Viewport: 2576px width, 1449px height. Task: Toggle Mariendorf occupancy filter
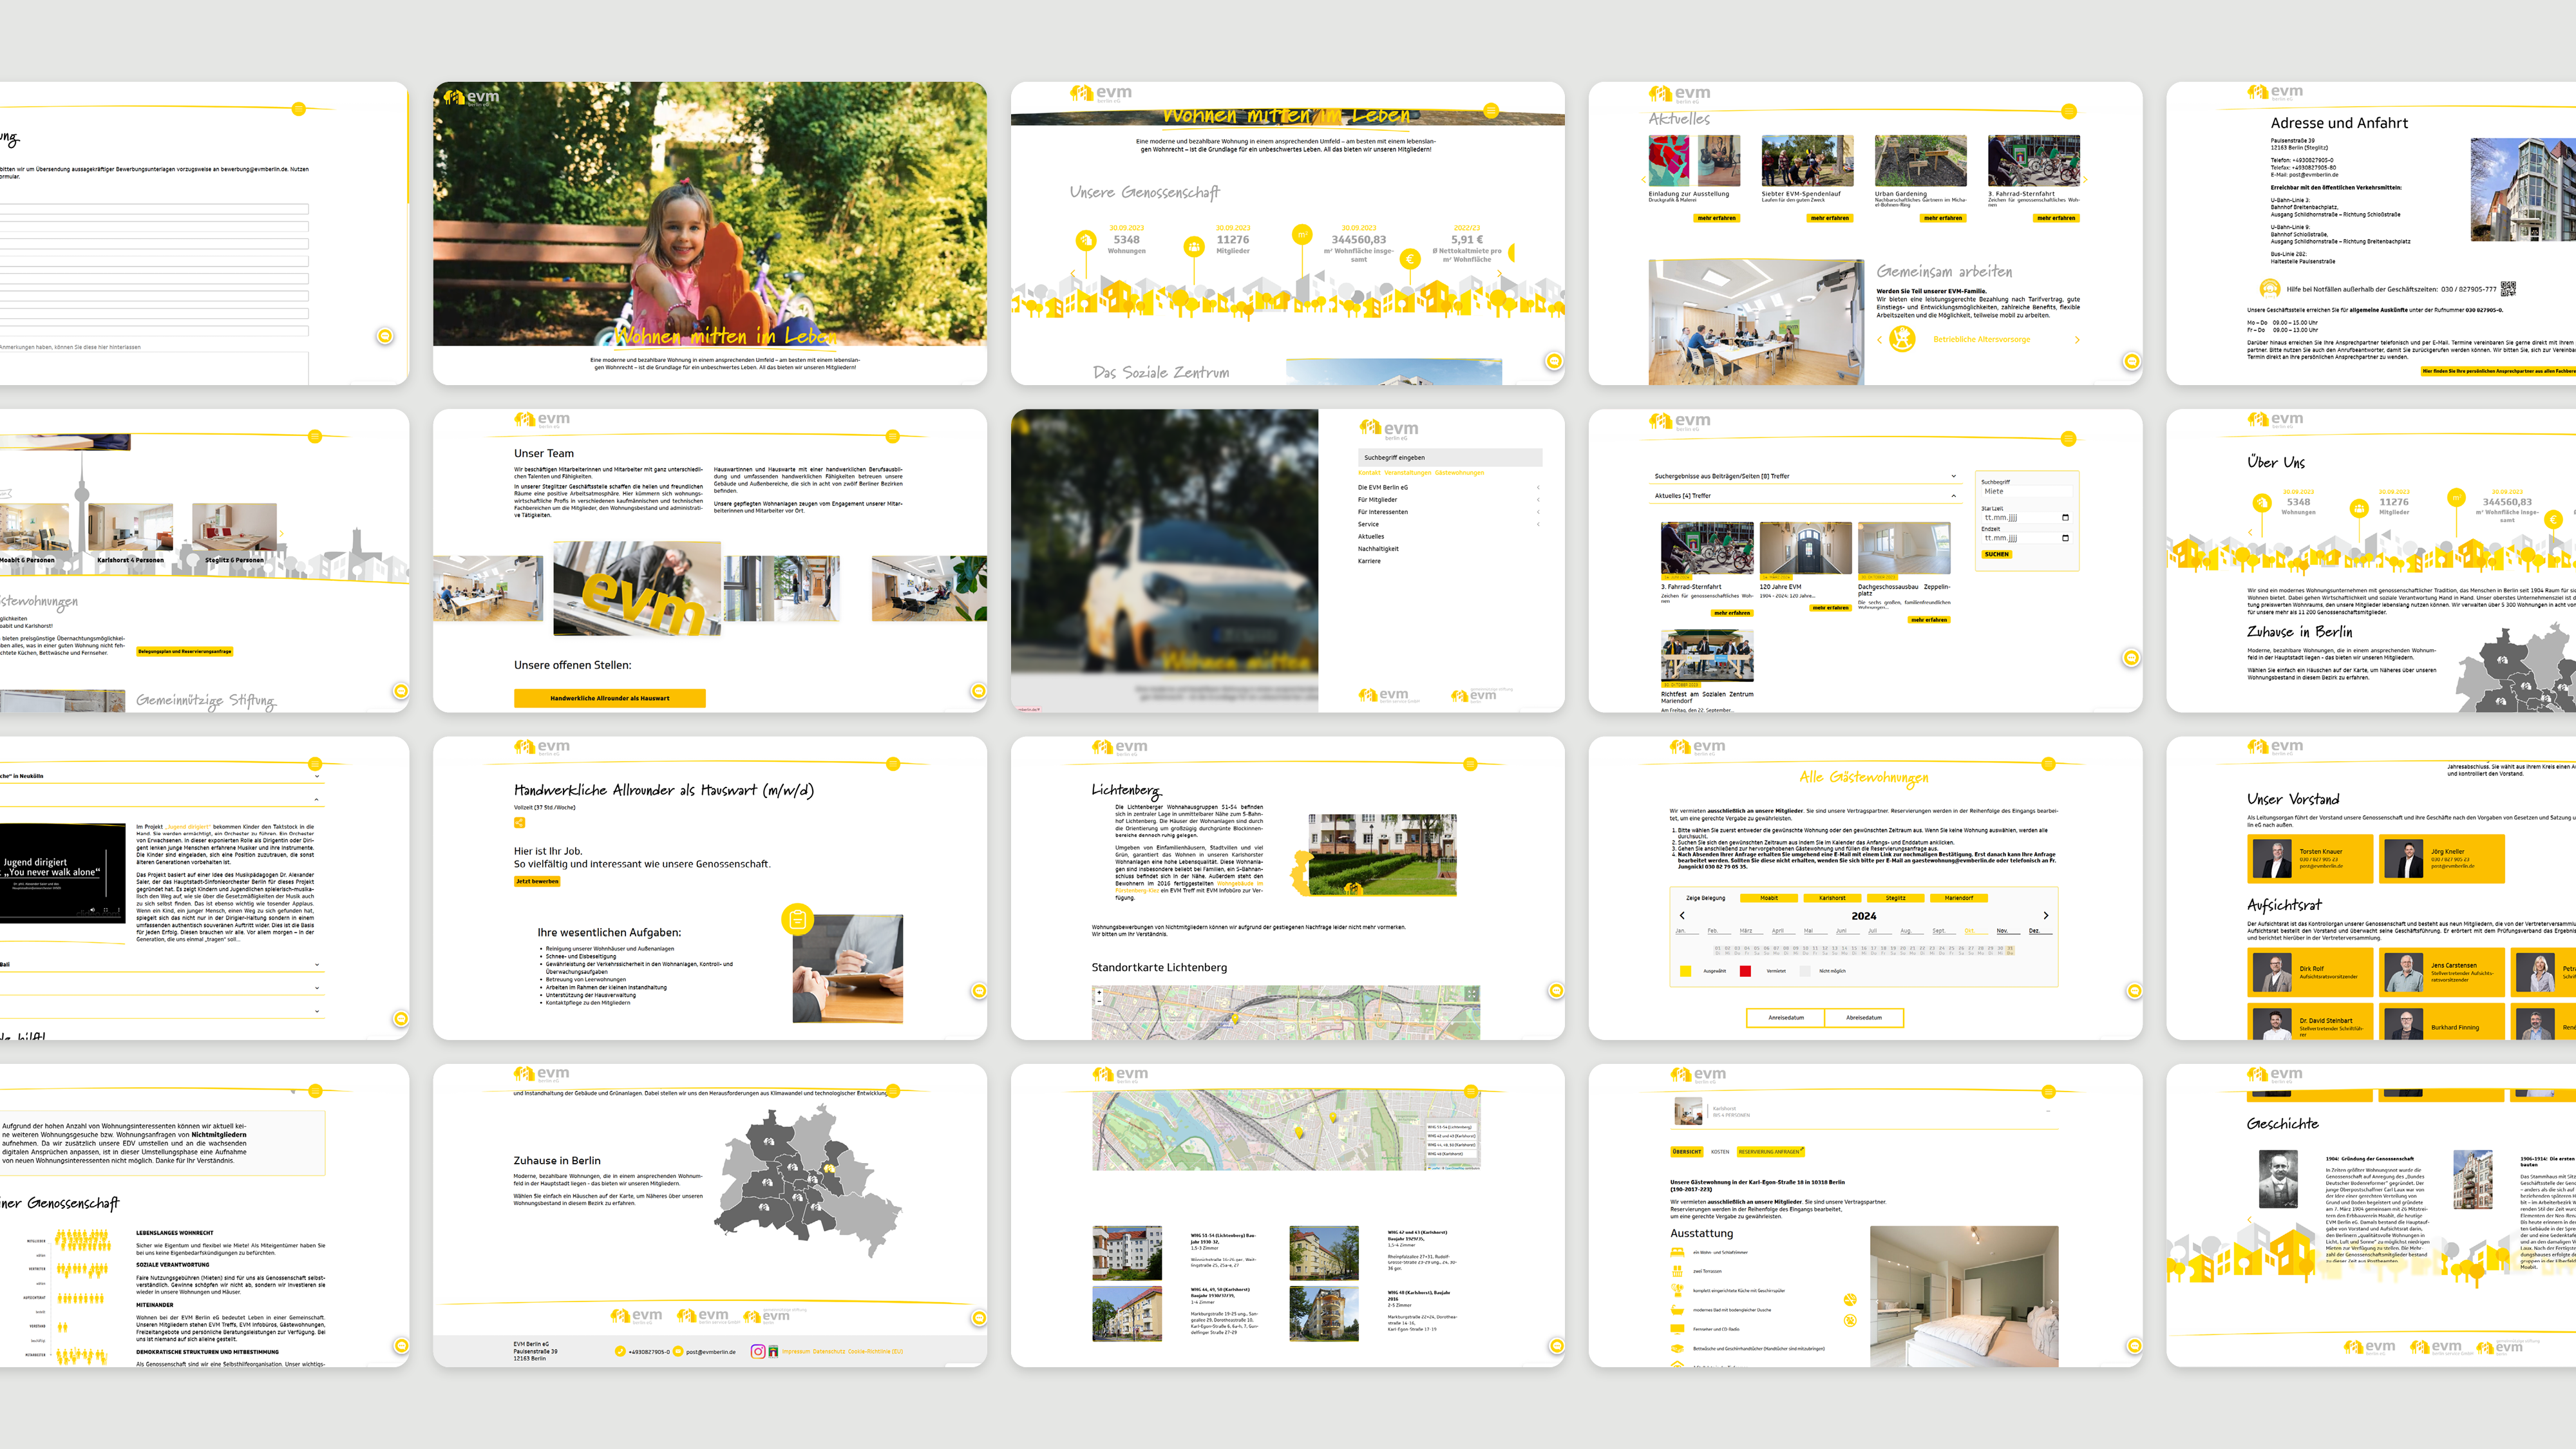coord(1959,898)
